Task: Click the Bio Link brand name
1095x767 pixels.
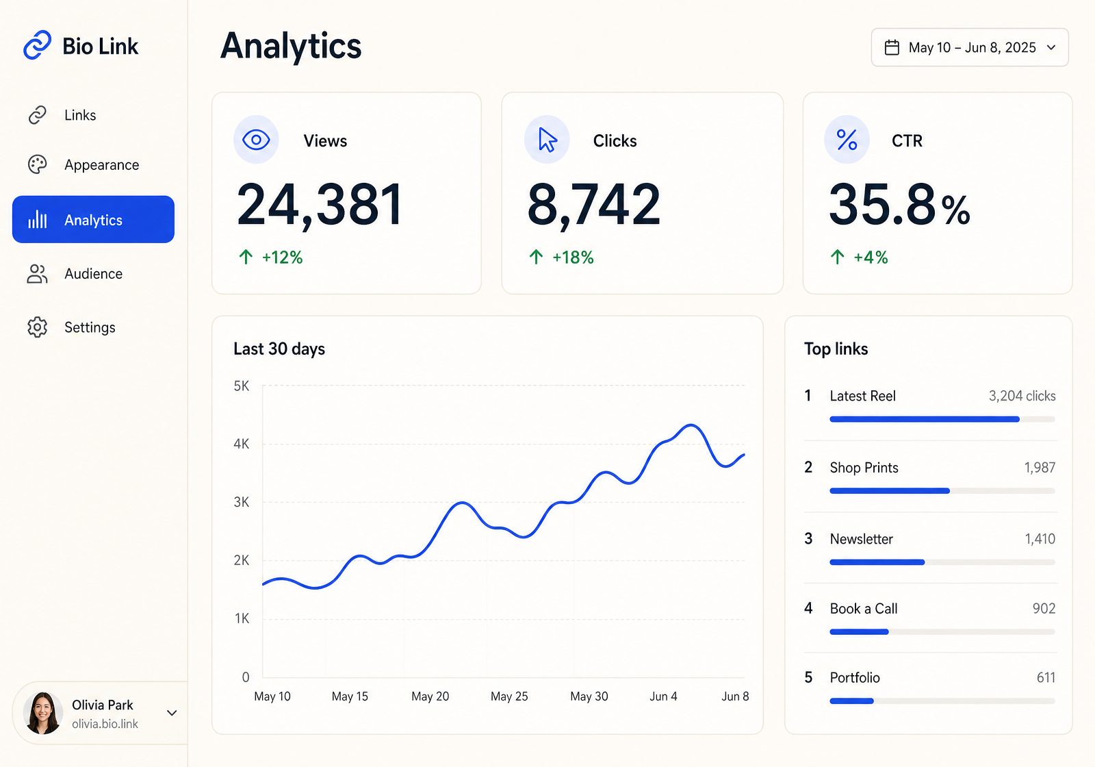Action: (101, 46)
